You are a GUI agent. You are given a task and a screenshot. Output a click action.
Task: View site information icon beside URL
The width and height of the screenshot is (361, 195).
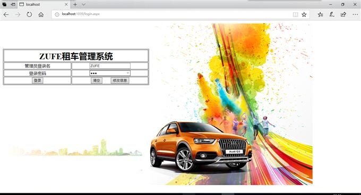click(x=57, y=14)
